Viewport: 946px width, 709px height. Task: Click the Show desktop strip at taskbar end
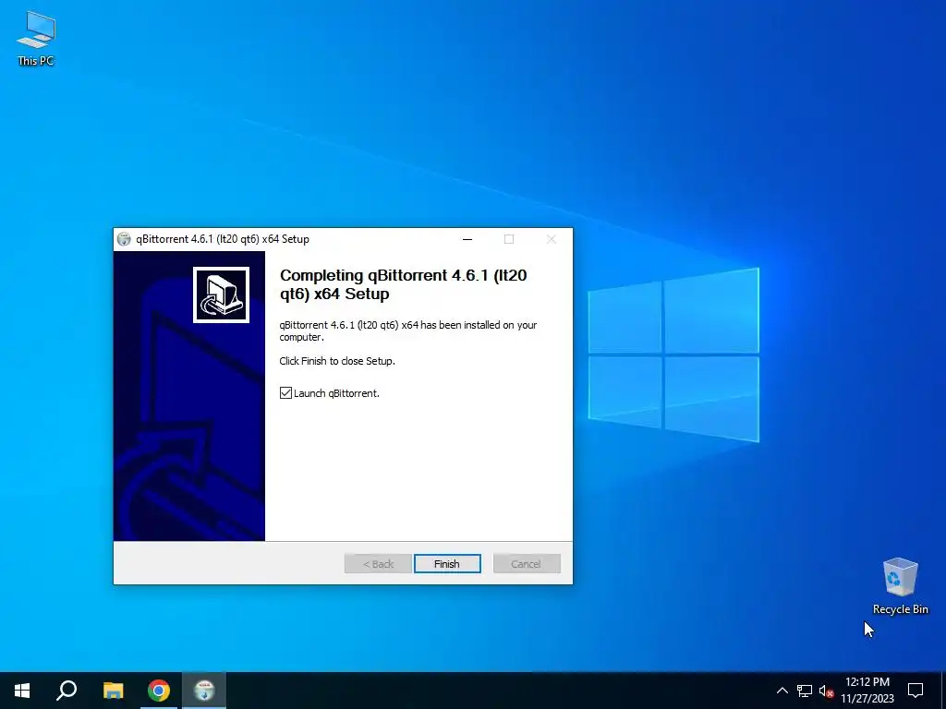click(943, 691)
